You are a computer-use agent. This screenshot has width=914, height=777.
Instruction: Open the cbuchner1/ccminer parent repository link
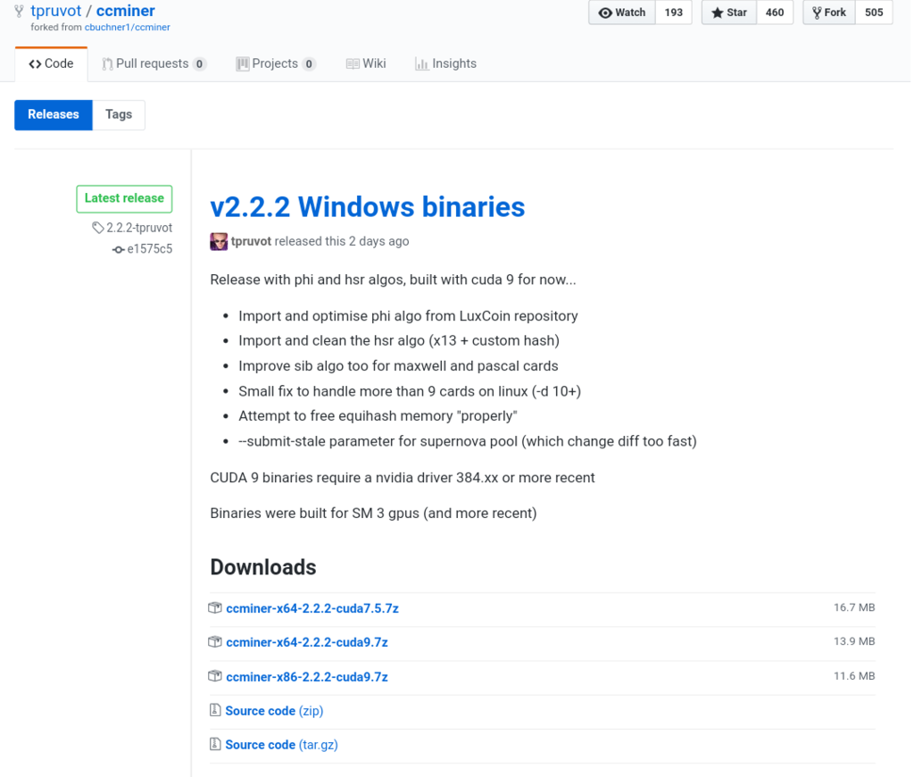127,27
